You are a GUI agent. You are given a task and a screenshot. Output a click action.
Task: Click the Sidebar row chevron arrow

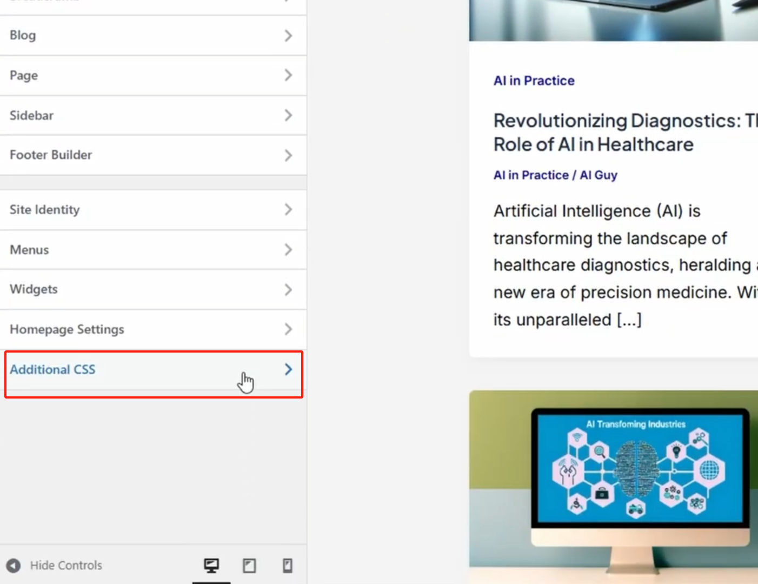point(288,115)
